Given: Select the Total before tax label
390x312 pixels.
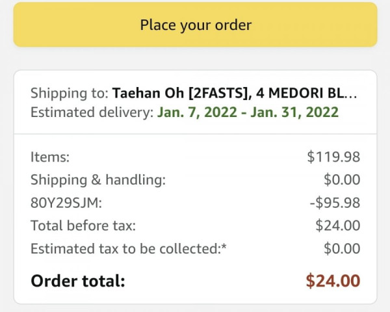Looking at the screenshot, I should [83, 226].
